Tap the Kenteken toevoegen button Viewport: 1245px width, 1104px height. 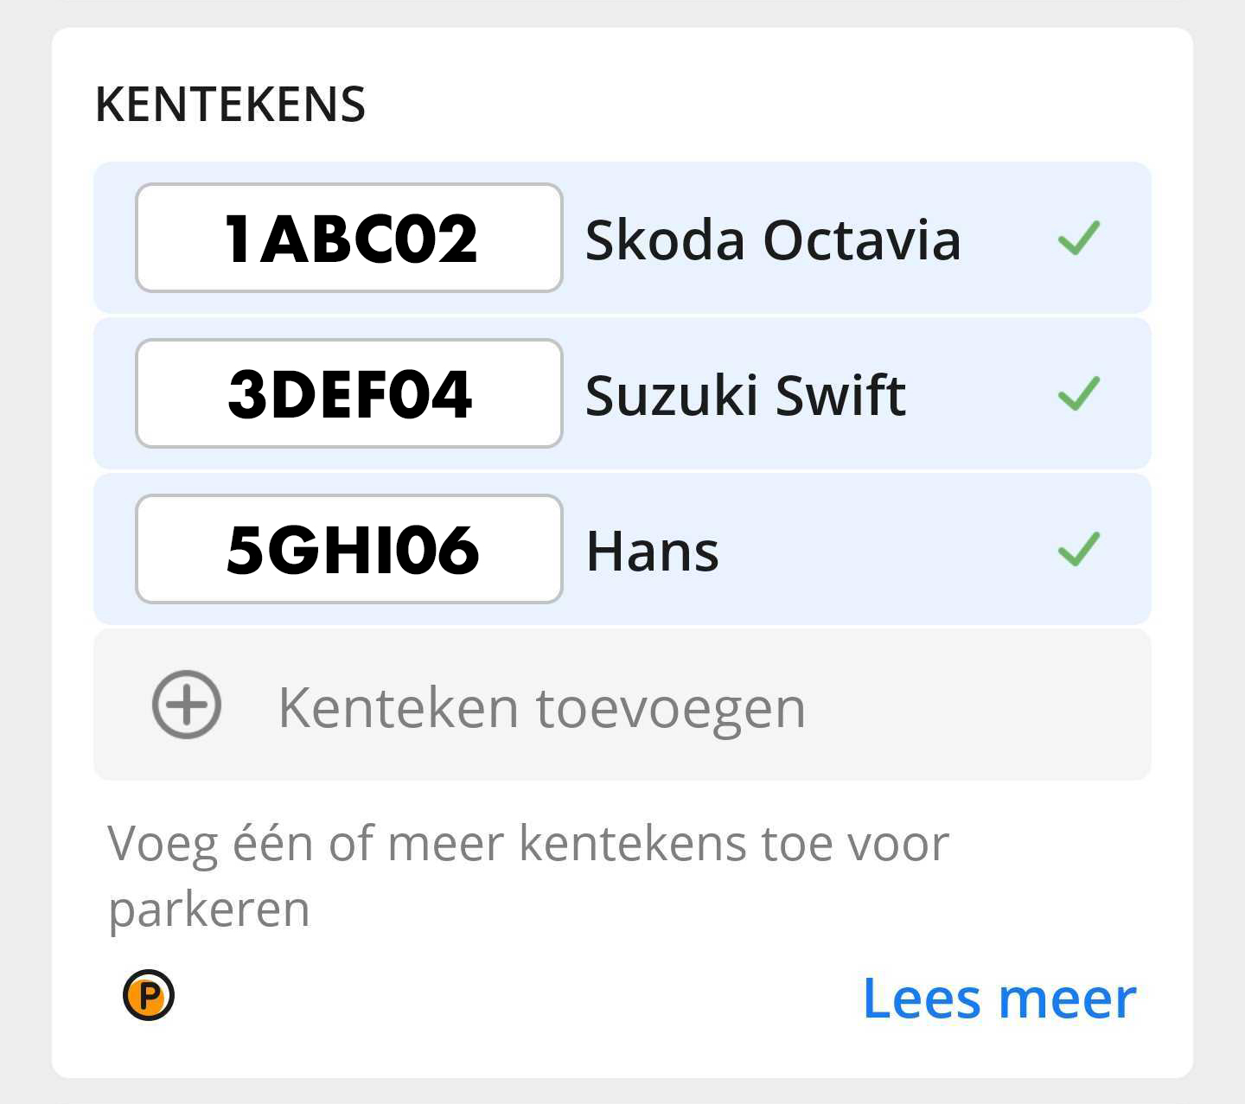pyautogui.click(x=622, y=705)
